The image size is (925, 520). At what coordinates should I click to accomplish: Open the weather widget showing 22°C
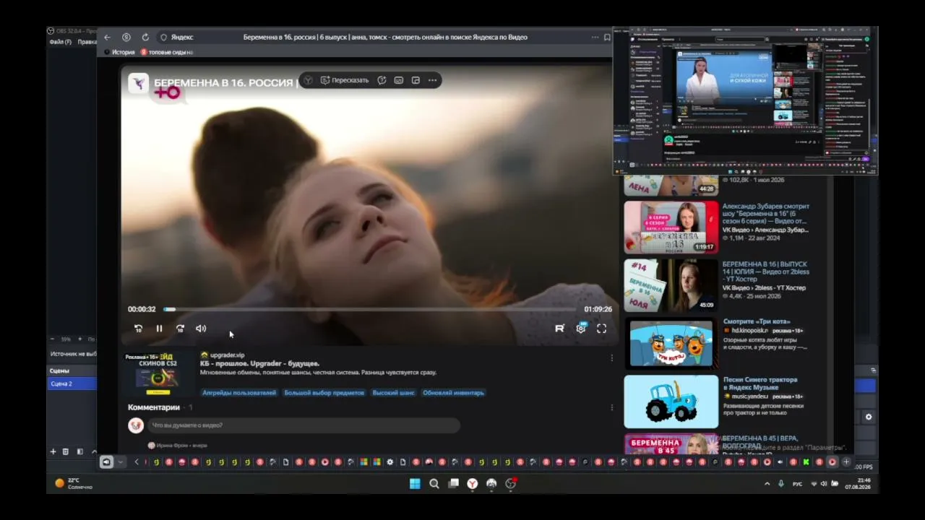pyautogui.click(x=74, y=483)
